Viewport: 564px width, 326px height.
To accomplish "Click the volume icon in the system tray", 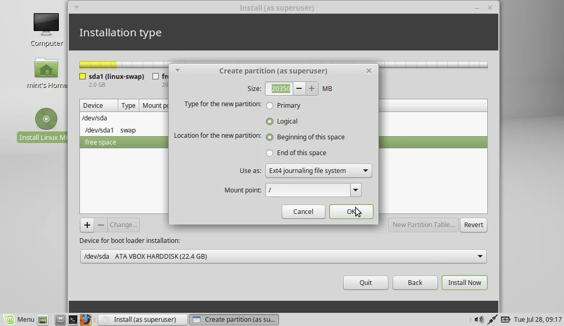I will (479, 319).
